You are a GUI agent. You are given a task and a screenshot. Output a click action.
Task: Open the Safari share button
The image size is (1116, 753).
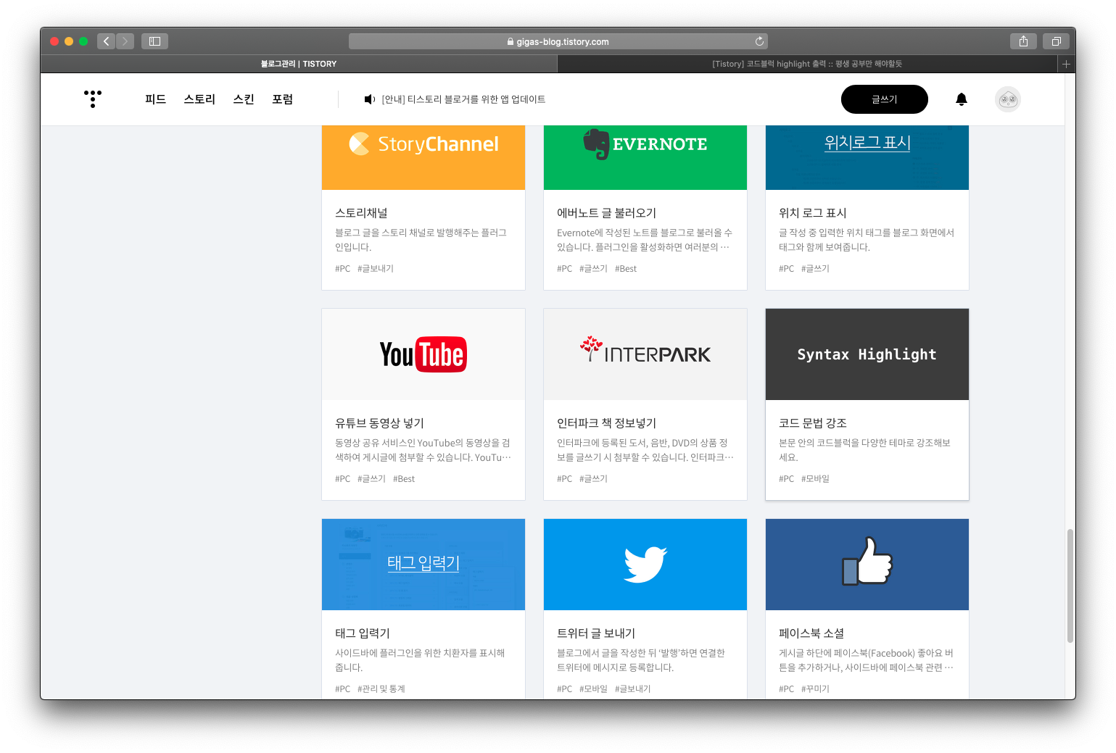click(1023, 41)
